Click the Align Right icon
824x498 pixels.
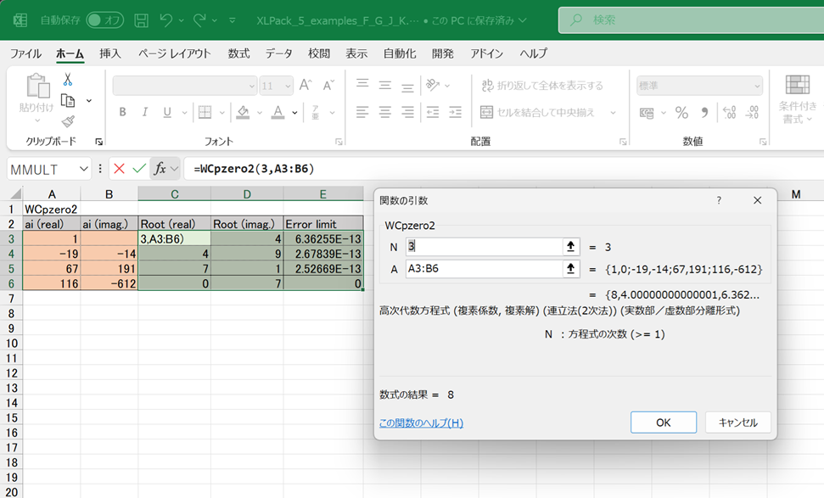pos(408,112)
